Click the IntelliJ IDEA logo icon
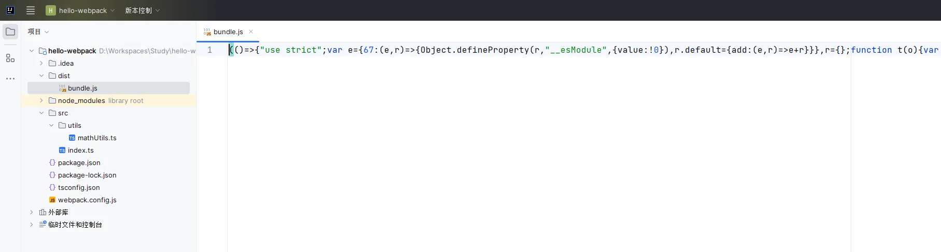The width and height of the screenshot is (941, 252). pyautogui.click(x=10, y=10)
